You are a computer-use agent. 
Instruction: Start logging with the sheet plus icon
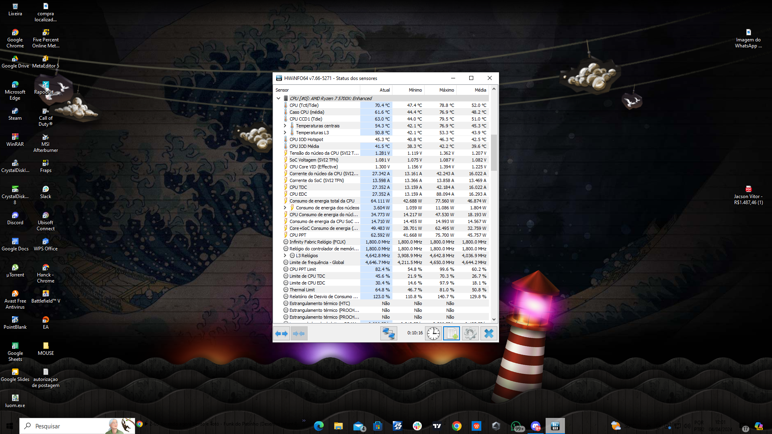point(452,334)
